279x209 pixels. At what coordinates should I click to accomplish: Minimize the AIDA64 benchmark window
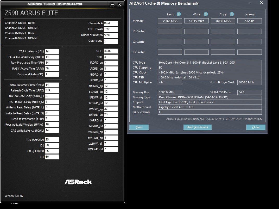click(x=250, y=3)
